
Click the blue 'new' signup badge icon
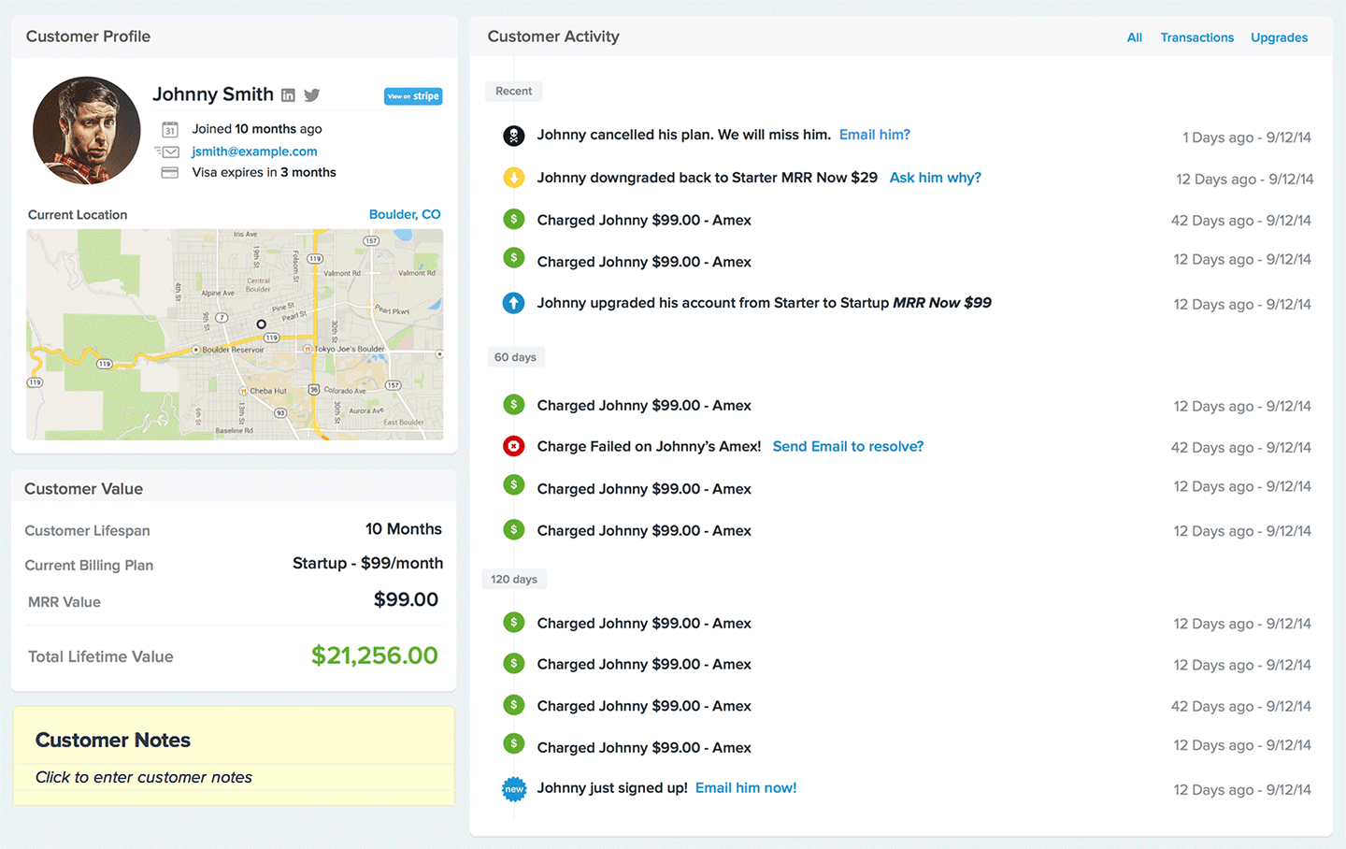[513, 789]
